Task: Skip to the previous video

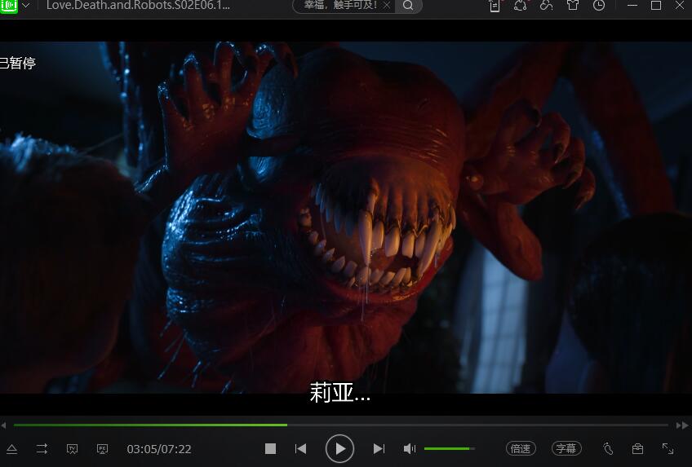Action: pos(300,449)
